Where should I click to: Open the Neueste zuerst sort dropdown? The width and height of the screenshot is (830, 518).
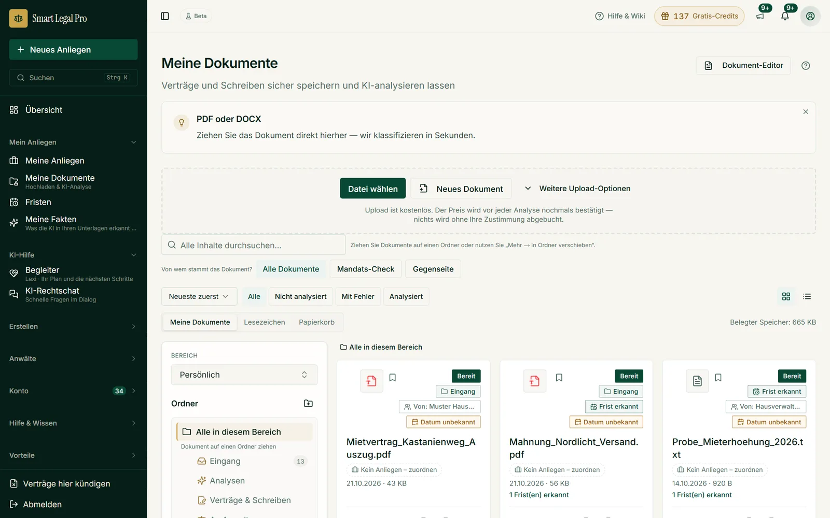tap(199, 296)
